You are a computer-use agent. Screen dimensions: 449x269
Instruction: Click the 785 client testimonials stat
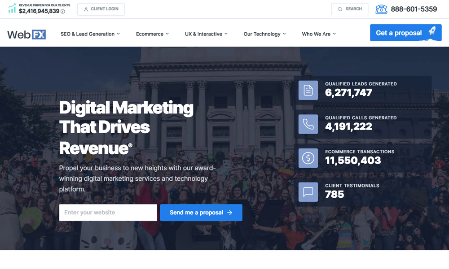(x=335, y=195)
